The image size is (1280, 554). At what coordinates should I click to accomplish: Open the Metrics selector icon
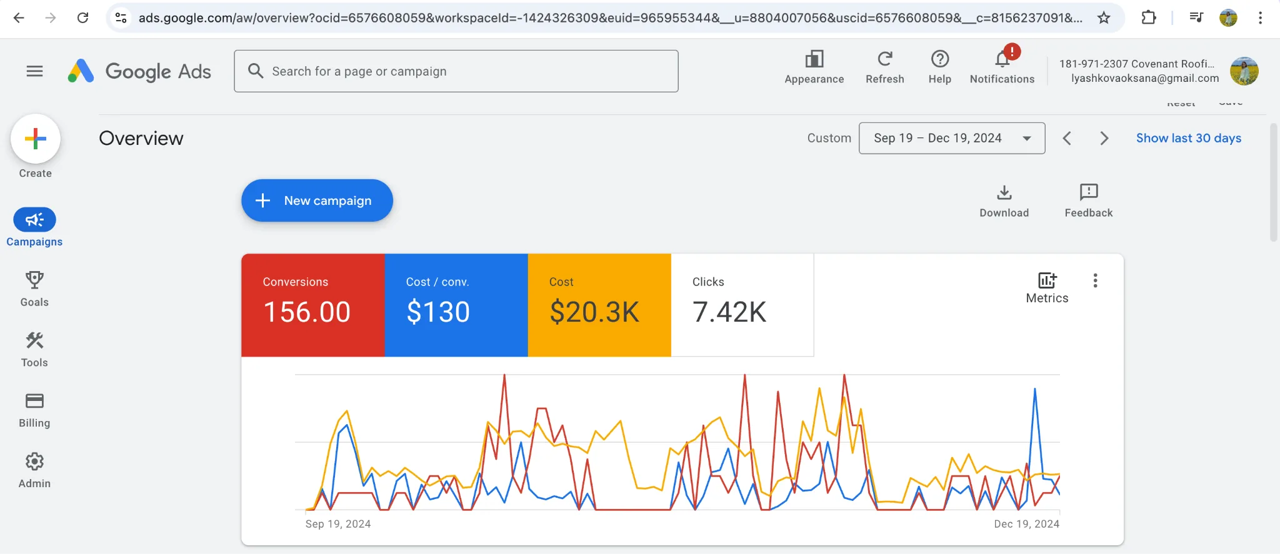[1047, 288]
